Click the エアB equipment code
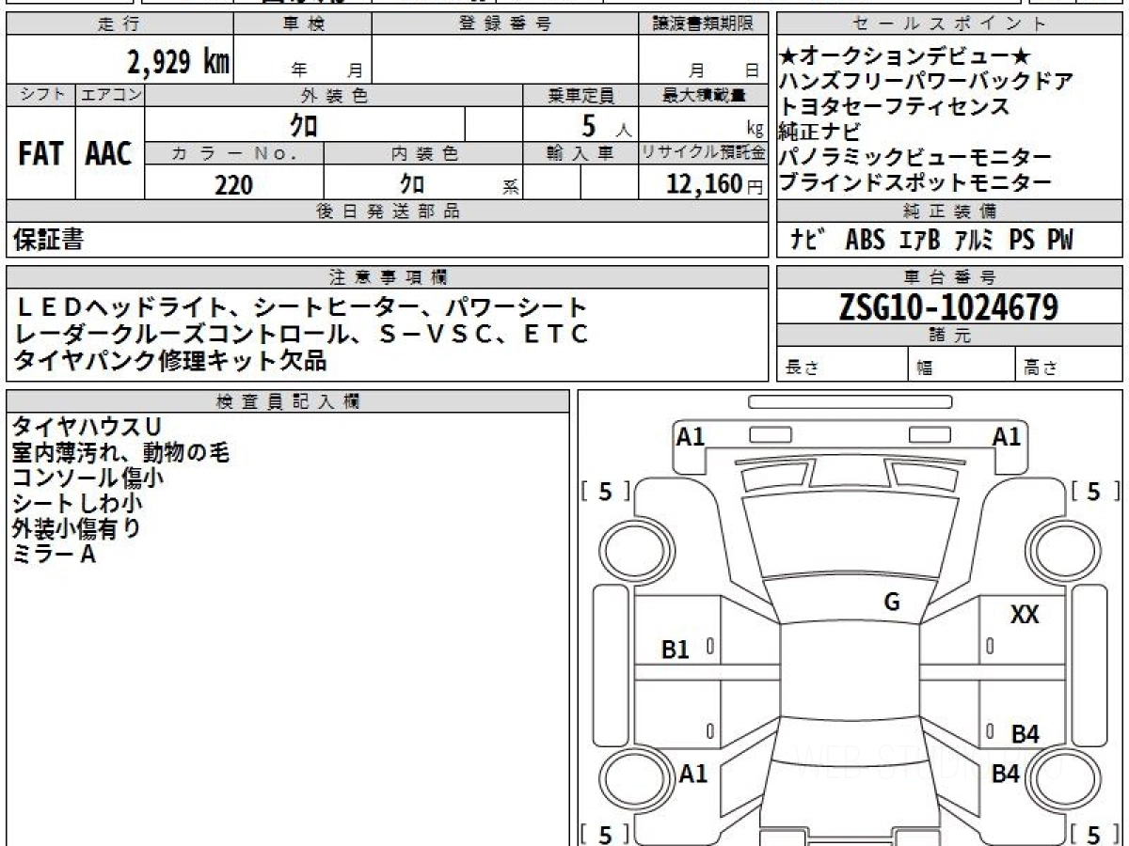Viewport: 1129px width, 846px height. [x=918, y=241]
